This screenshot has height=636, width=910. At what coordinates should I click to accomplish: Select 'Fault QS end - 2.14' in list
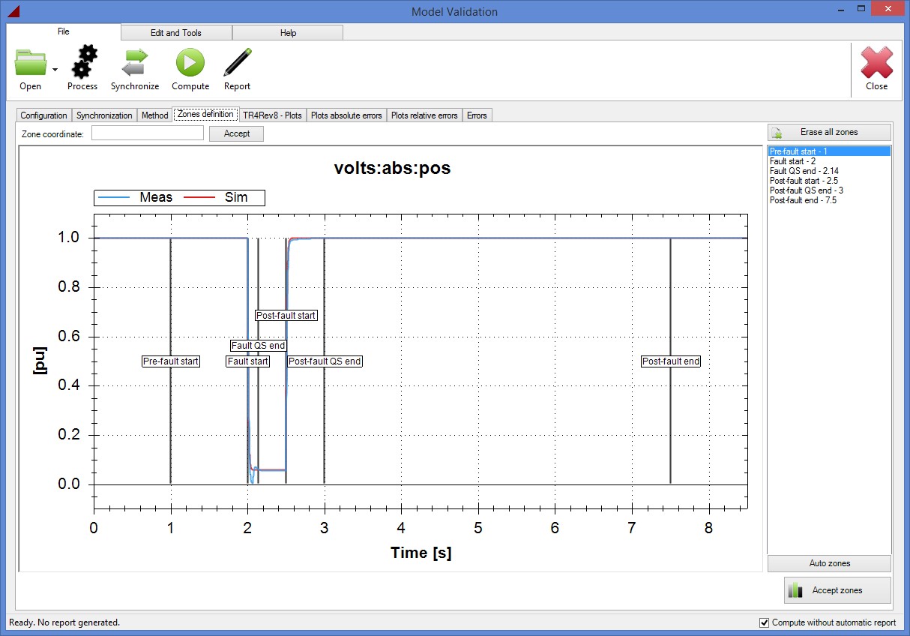coord(804,171)
